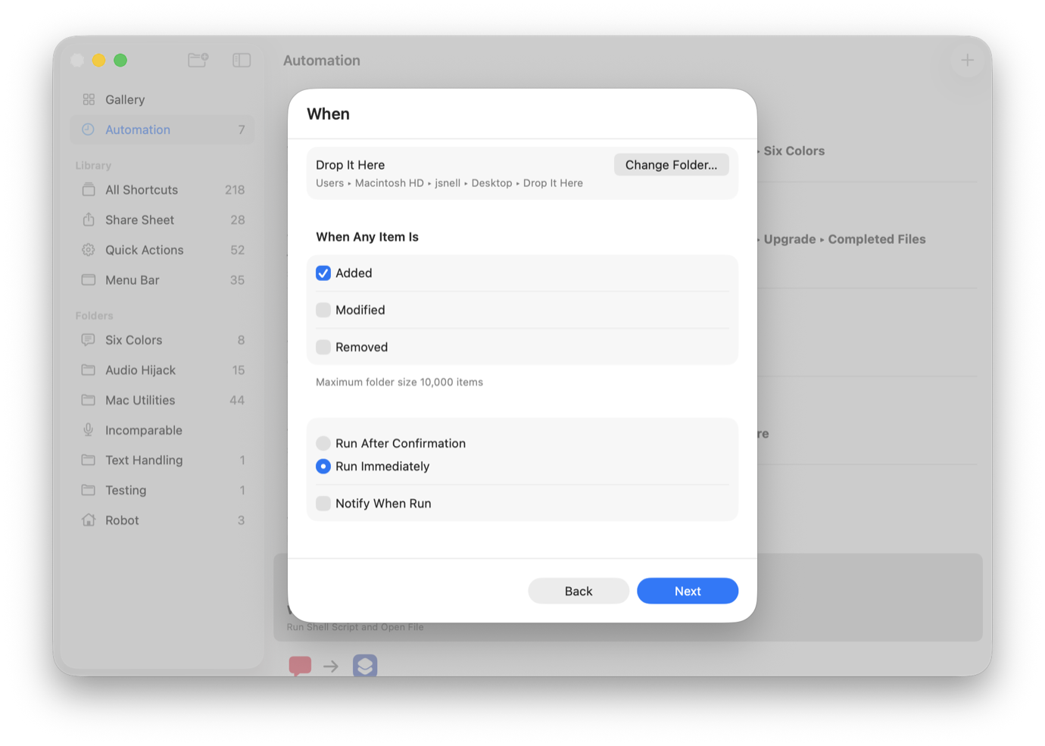
Task: Click the Automation clock icon
Action: pos(89,130)
